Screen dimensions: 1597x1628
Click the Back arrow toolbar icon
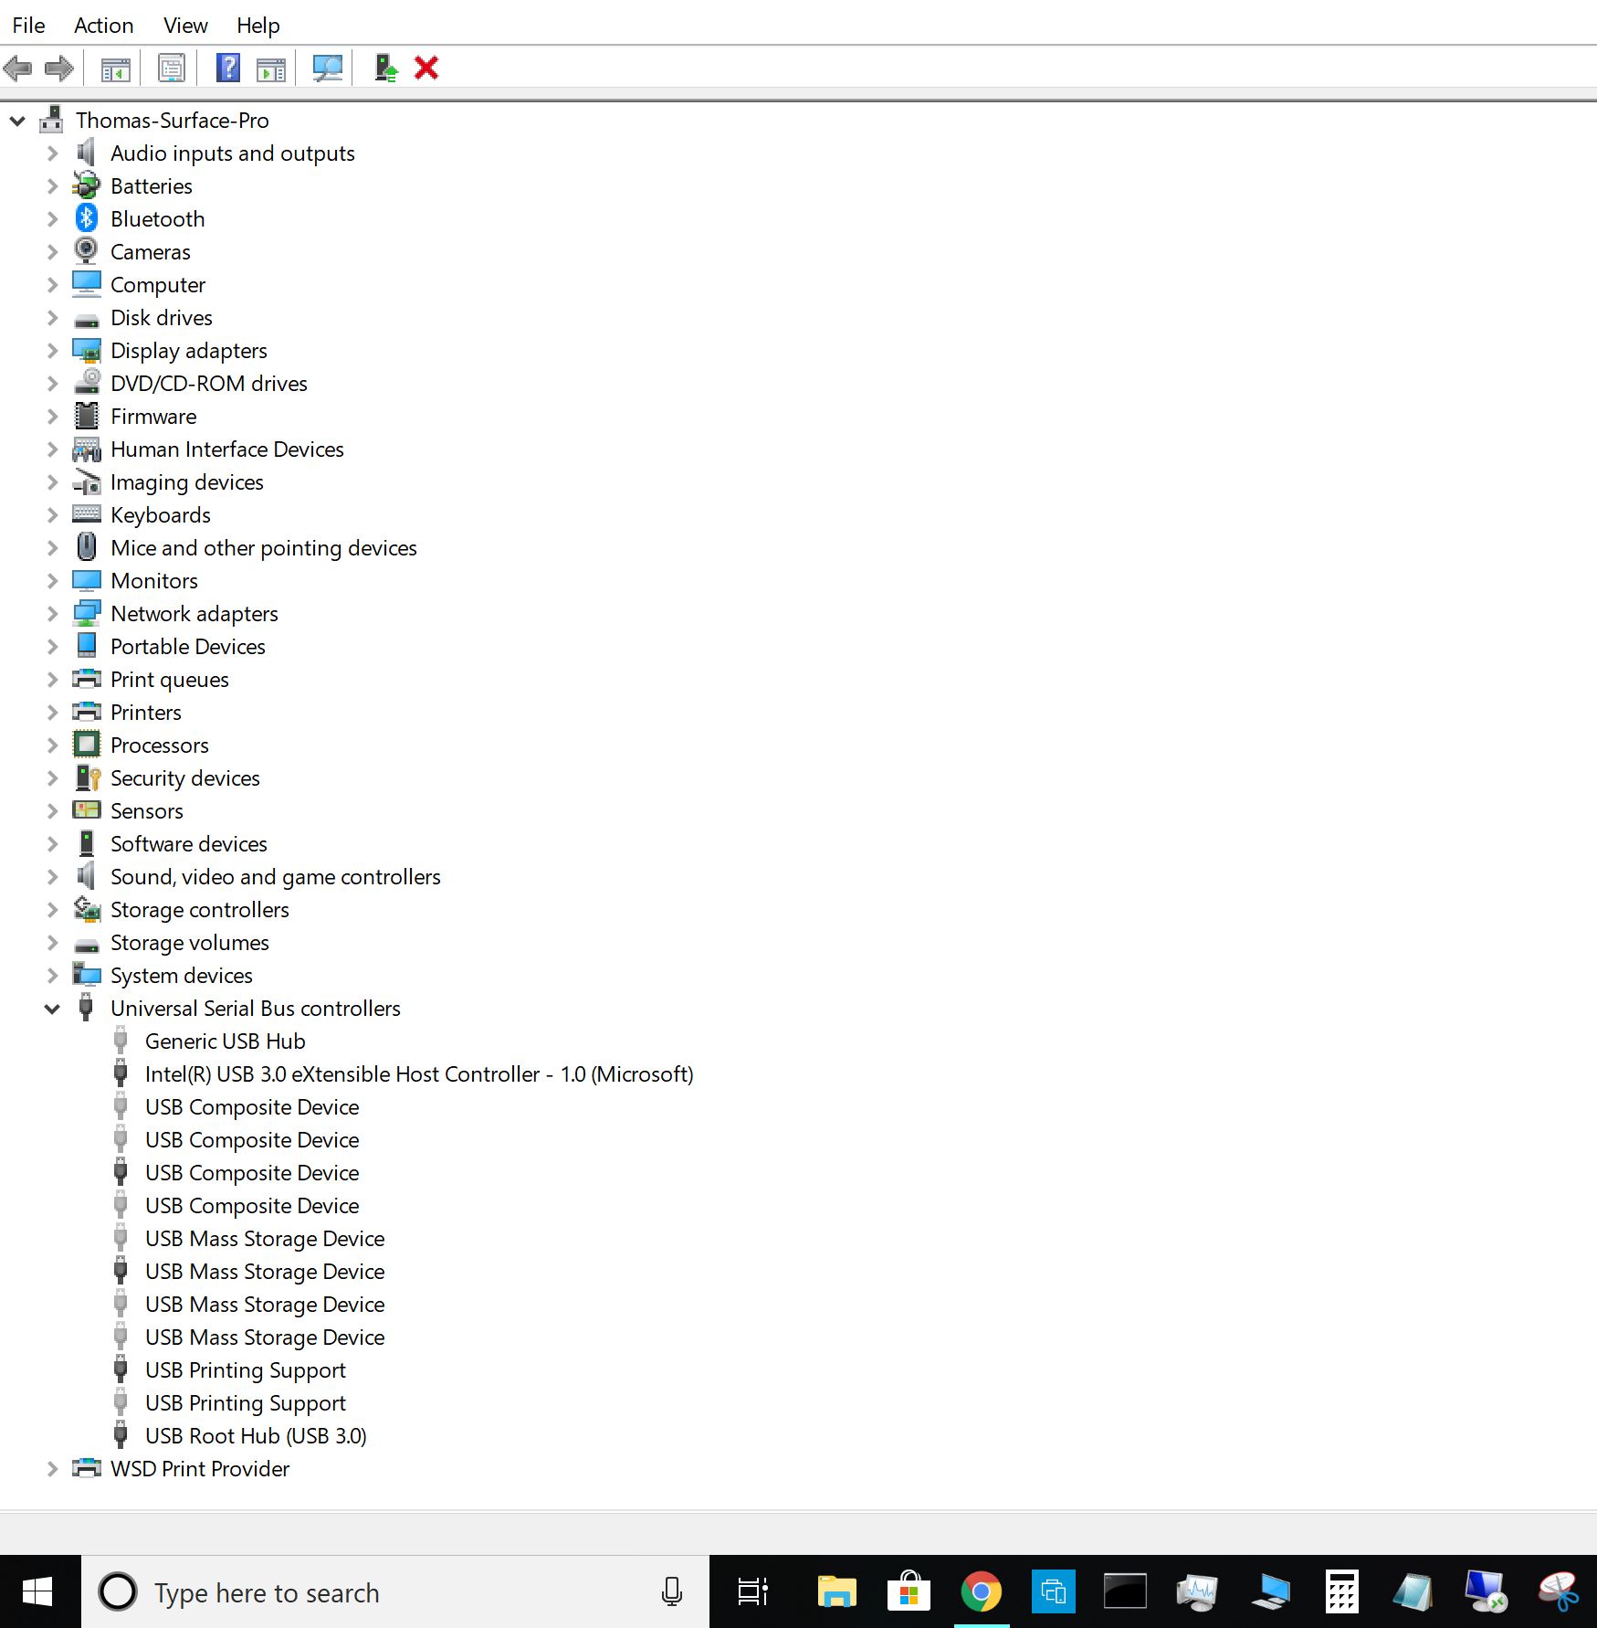click(x=18, y=68)
